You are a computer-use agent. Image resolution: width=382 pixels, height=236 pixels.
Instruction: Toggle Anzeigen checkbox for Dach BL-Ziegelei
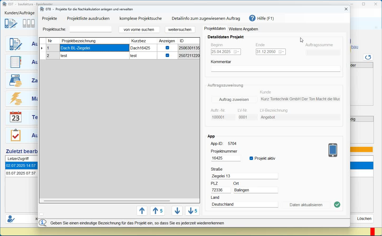pyautogui.click(x=167, y=48)
